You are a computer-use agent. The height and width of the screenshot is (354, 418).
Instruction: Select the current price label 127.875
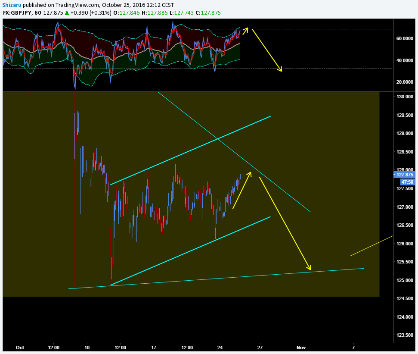click(x=404, y=175)
